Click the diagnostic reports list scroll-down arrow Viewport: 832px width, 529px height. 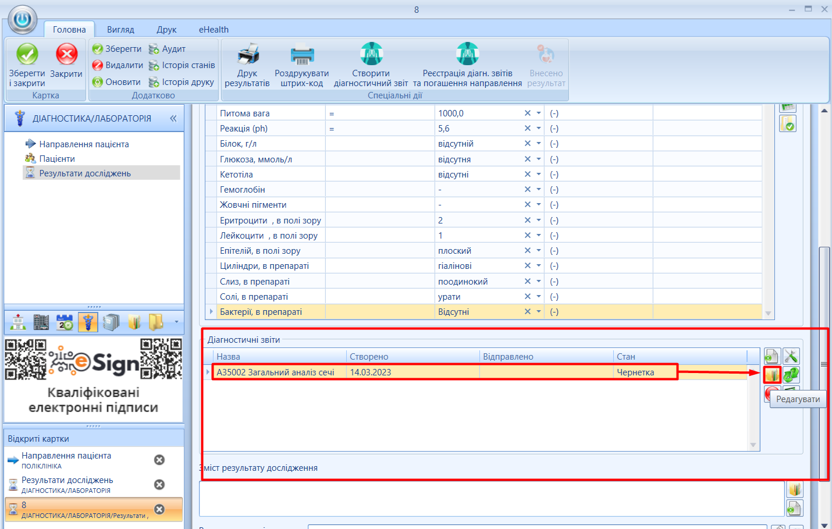[x=753, y=445]
